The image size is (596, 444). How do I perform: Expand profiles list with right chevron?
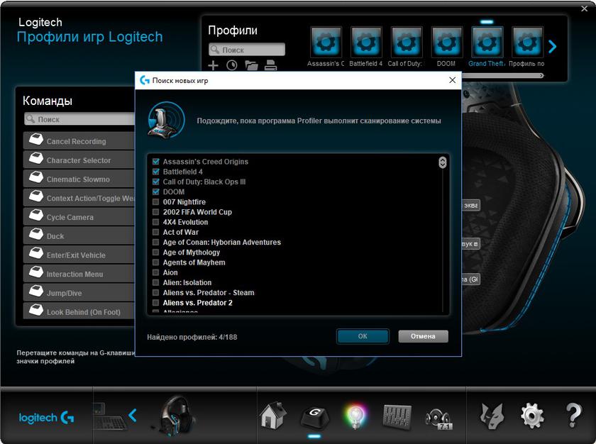(x=553, y=47)
